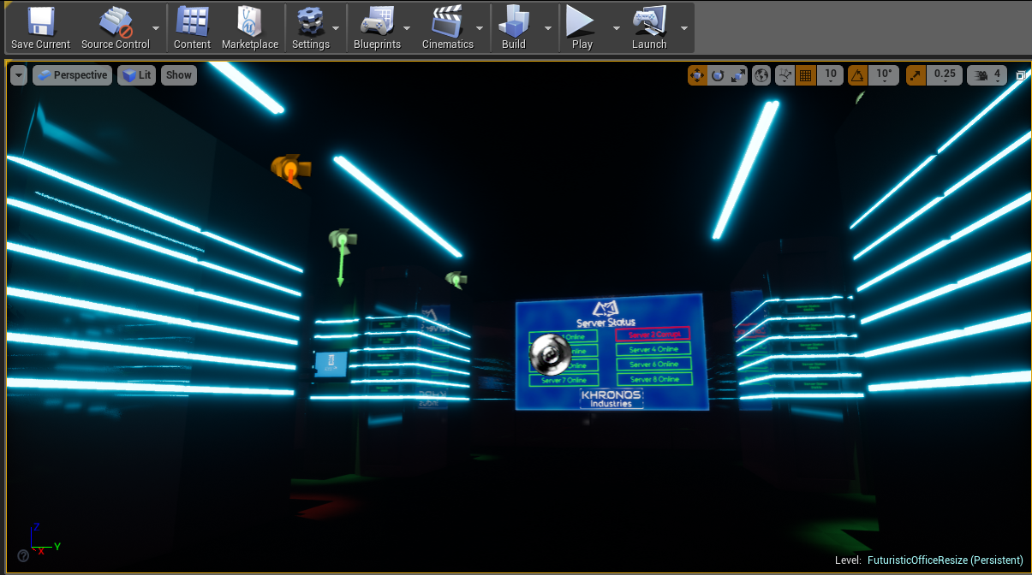This screenshot has width=1032, height=575.
Task: Open the Marketplace
Action: [x=250, y=27]
